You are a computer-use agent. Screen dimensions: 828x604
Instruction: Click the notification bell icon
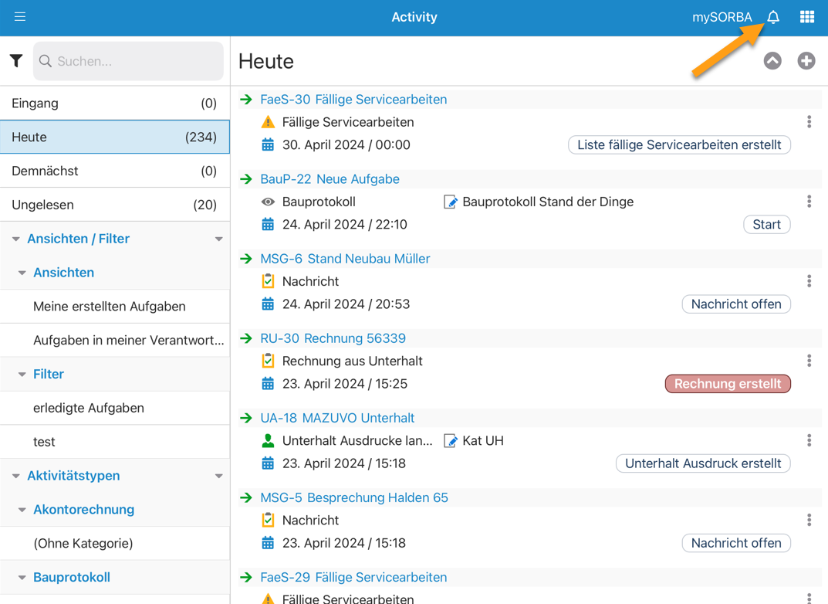pos(772,17)
